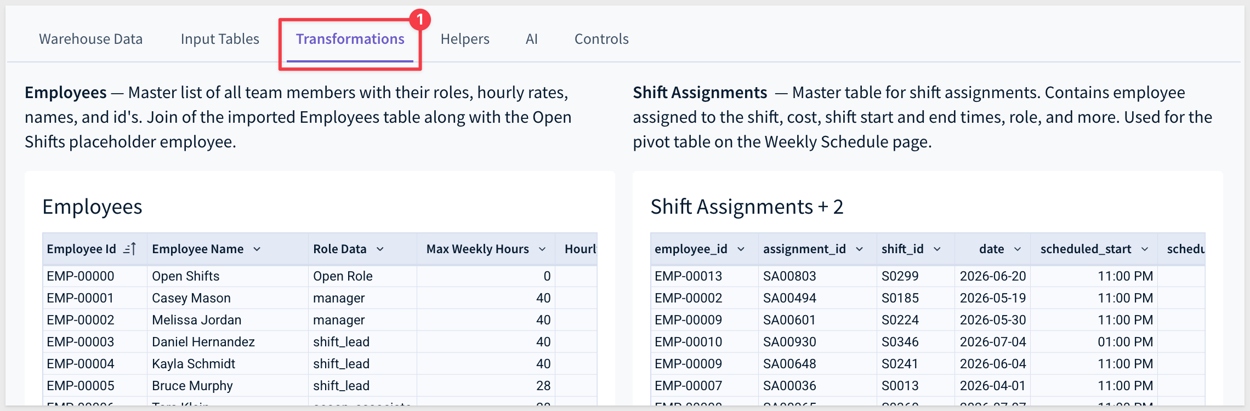Select cell EMP-00005 in Employees
The image size is (1250, 411).
click(95, 386)
